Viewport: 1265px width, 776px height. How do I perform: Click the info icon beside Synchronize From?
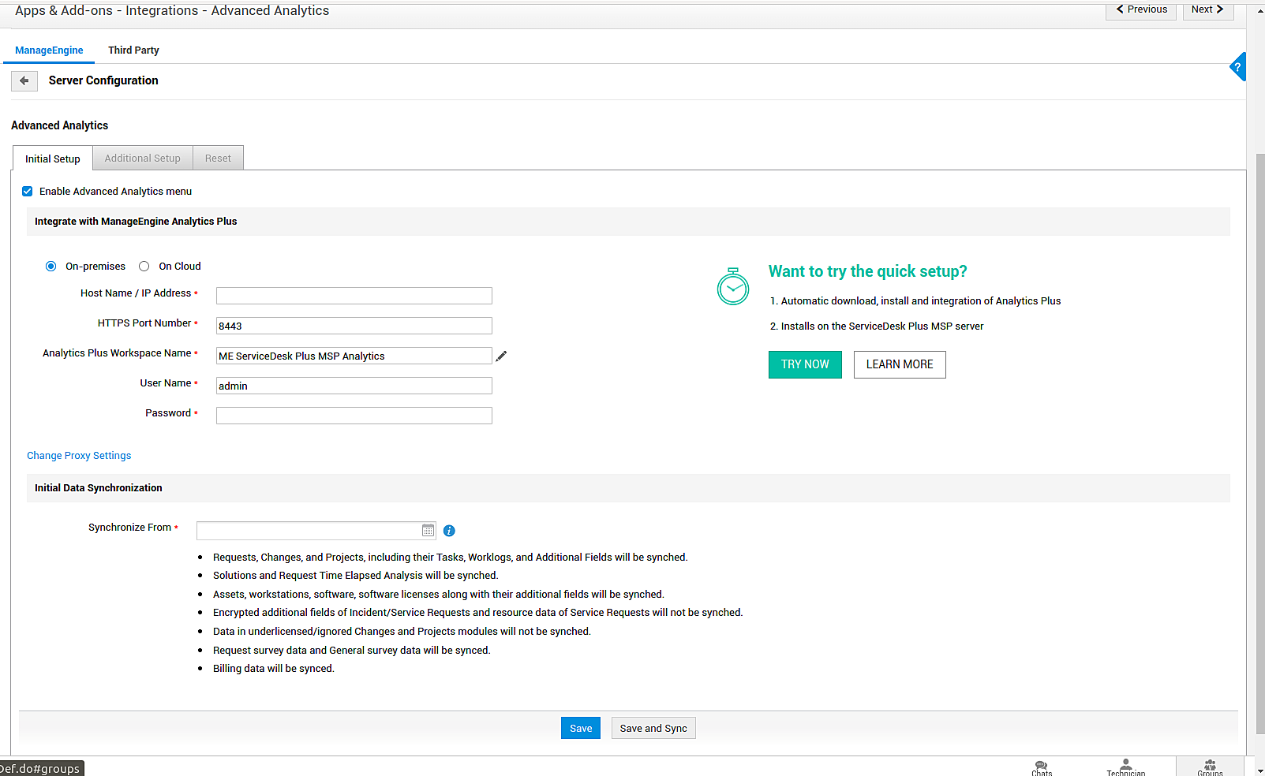click(449, 531)
